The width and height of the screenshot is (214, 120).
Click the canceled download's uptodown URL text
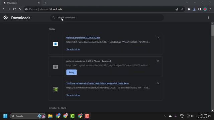tap(108, 65)
